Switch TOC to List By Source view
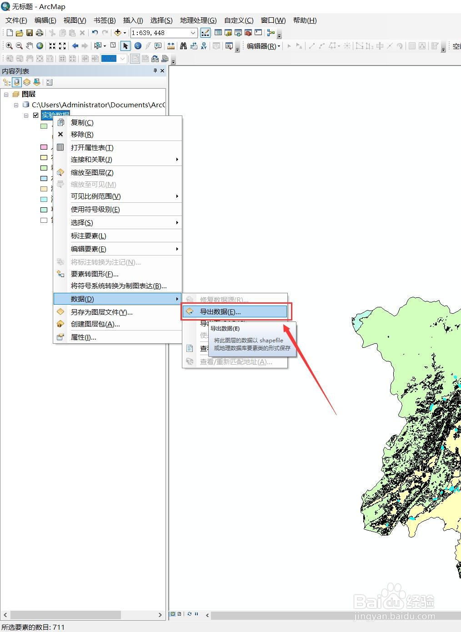Viewport: 461px width, 632px height. click(16, 82)
